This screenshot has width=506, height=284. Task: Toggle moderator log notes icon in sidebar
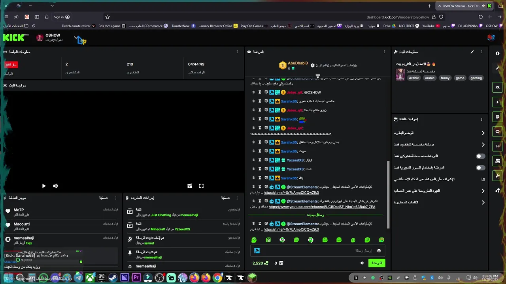pos(498,117)
